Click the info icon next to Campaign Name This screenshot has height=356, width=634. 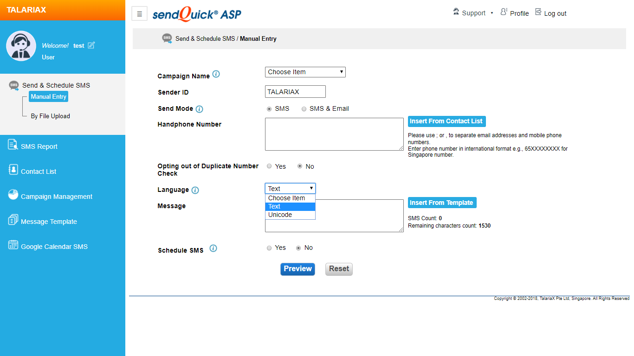(216, 74)
